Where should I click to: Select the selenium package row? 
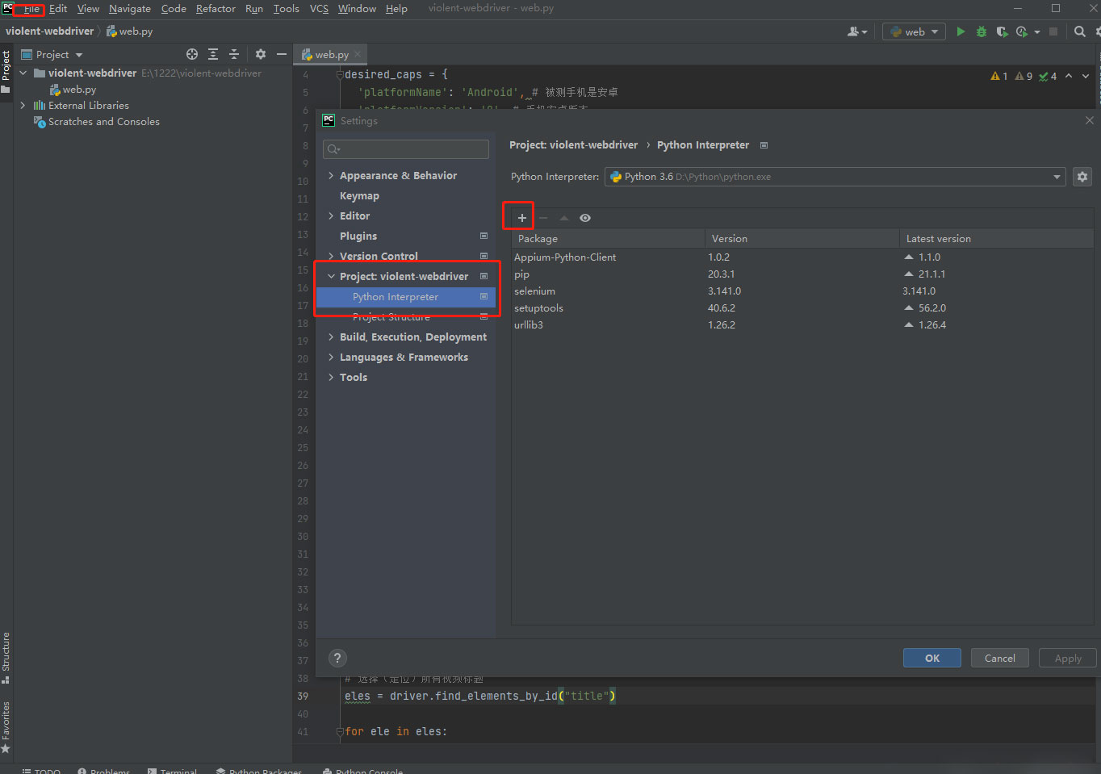point(802,291)
